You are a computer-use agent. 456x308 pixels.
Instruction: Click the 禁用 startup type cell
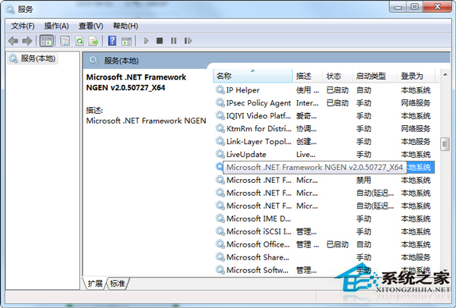(x=363, y=181)
